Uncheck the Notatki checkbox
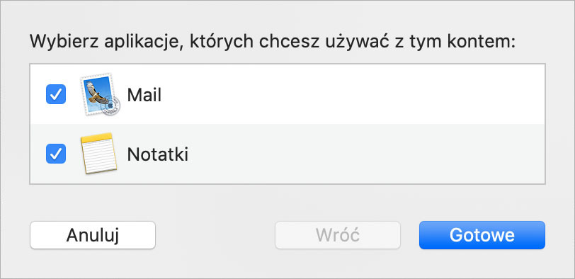This screenshot has height=279, width=575. click(56, 154)
